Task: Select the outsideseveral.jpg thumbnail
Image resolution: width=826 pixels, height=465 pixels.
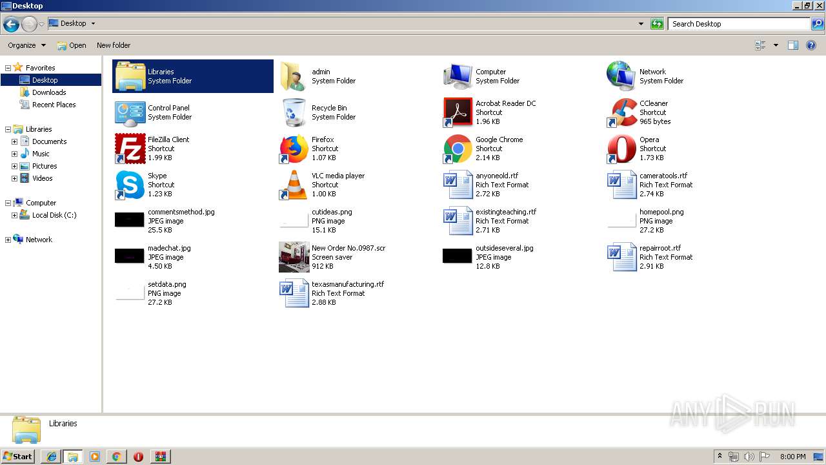Action: click(x=458, y=256)
